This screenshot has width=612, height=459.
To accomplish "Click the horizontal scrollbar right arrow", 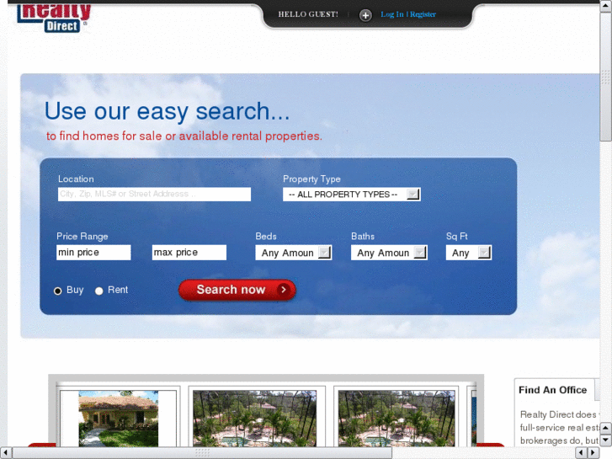I will click(x=593, y=453).
